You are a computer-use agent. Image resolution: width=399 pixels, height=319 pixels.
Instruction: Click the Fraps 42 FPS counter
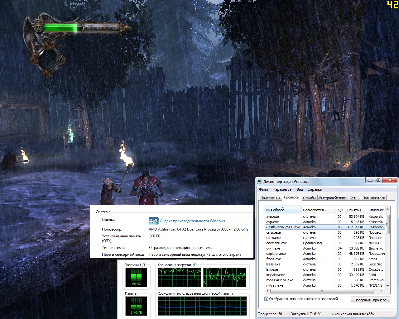[x=392, y=4]
